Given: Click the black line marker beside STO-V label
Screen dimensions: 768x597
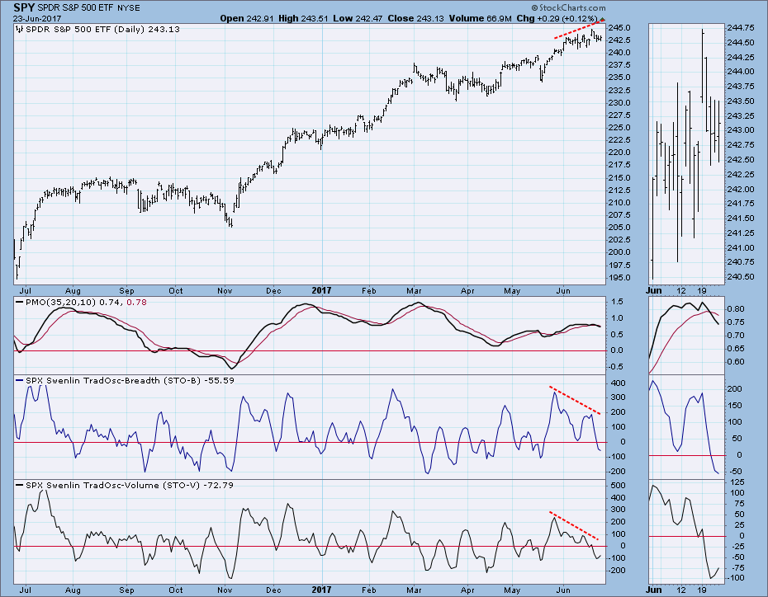Looking at the screenshot, I should pyautogui.click(x=20, y=485).
